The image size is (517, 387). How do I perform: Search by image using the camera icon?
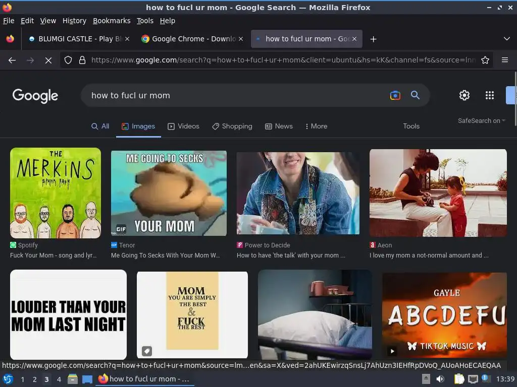(x=395, y=95)
